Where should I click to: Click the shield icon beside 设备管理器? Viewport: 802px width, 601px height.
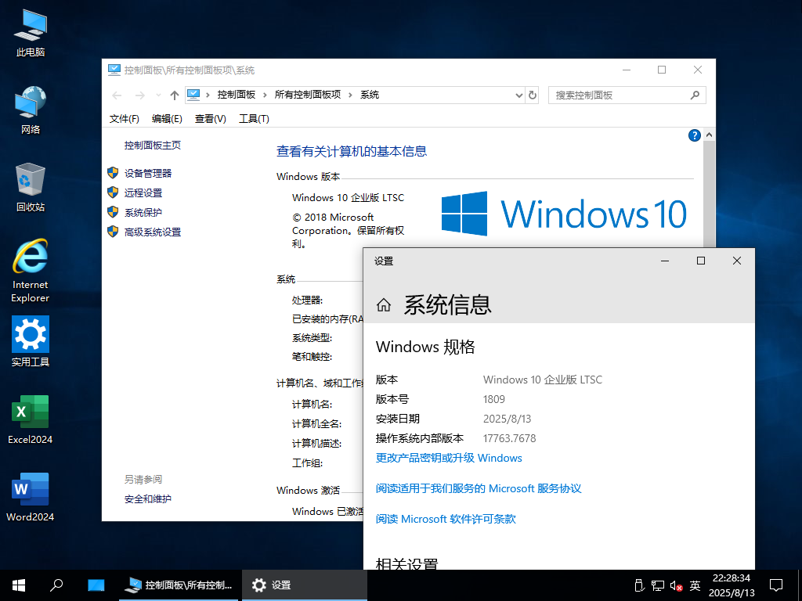click(113, 173)
